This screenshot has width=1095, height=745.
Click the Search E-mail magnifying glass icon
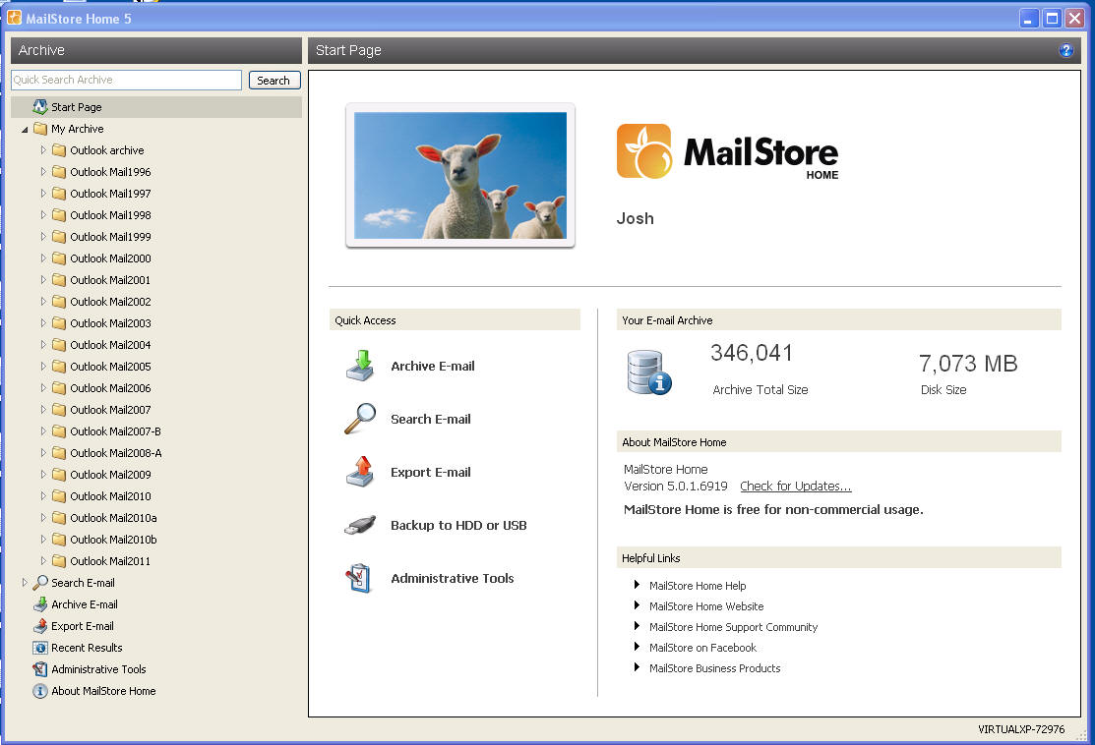360,419
